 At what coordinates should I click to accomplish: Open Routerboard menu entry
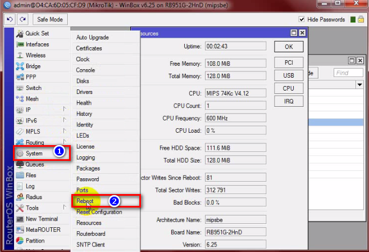91,234
